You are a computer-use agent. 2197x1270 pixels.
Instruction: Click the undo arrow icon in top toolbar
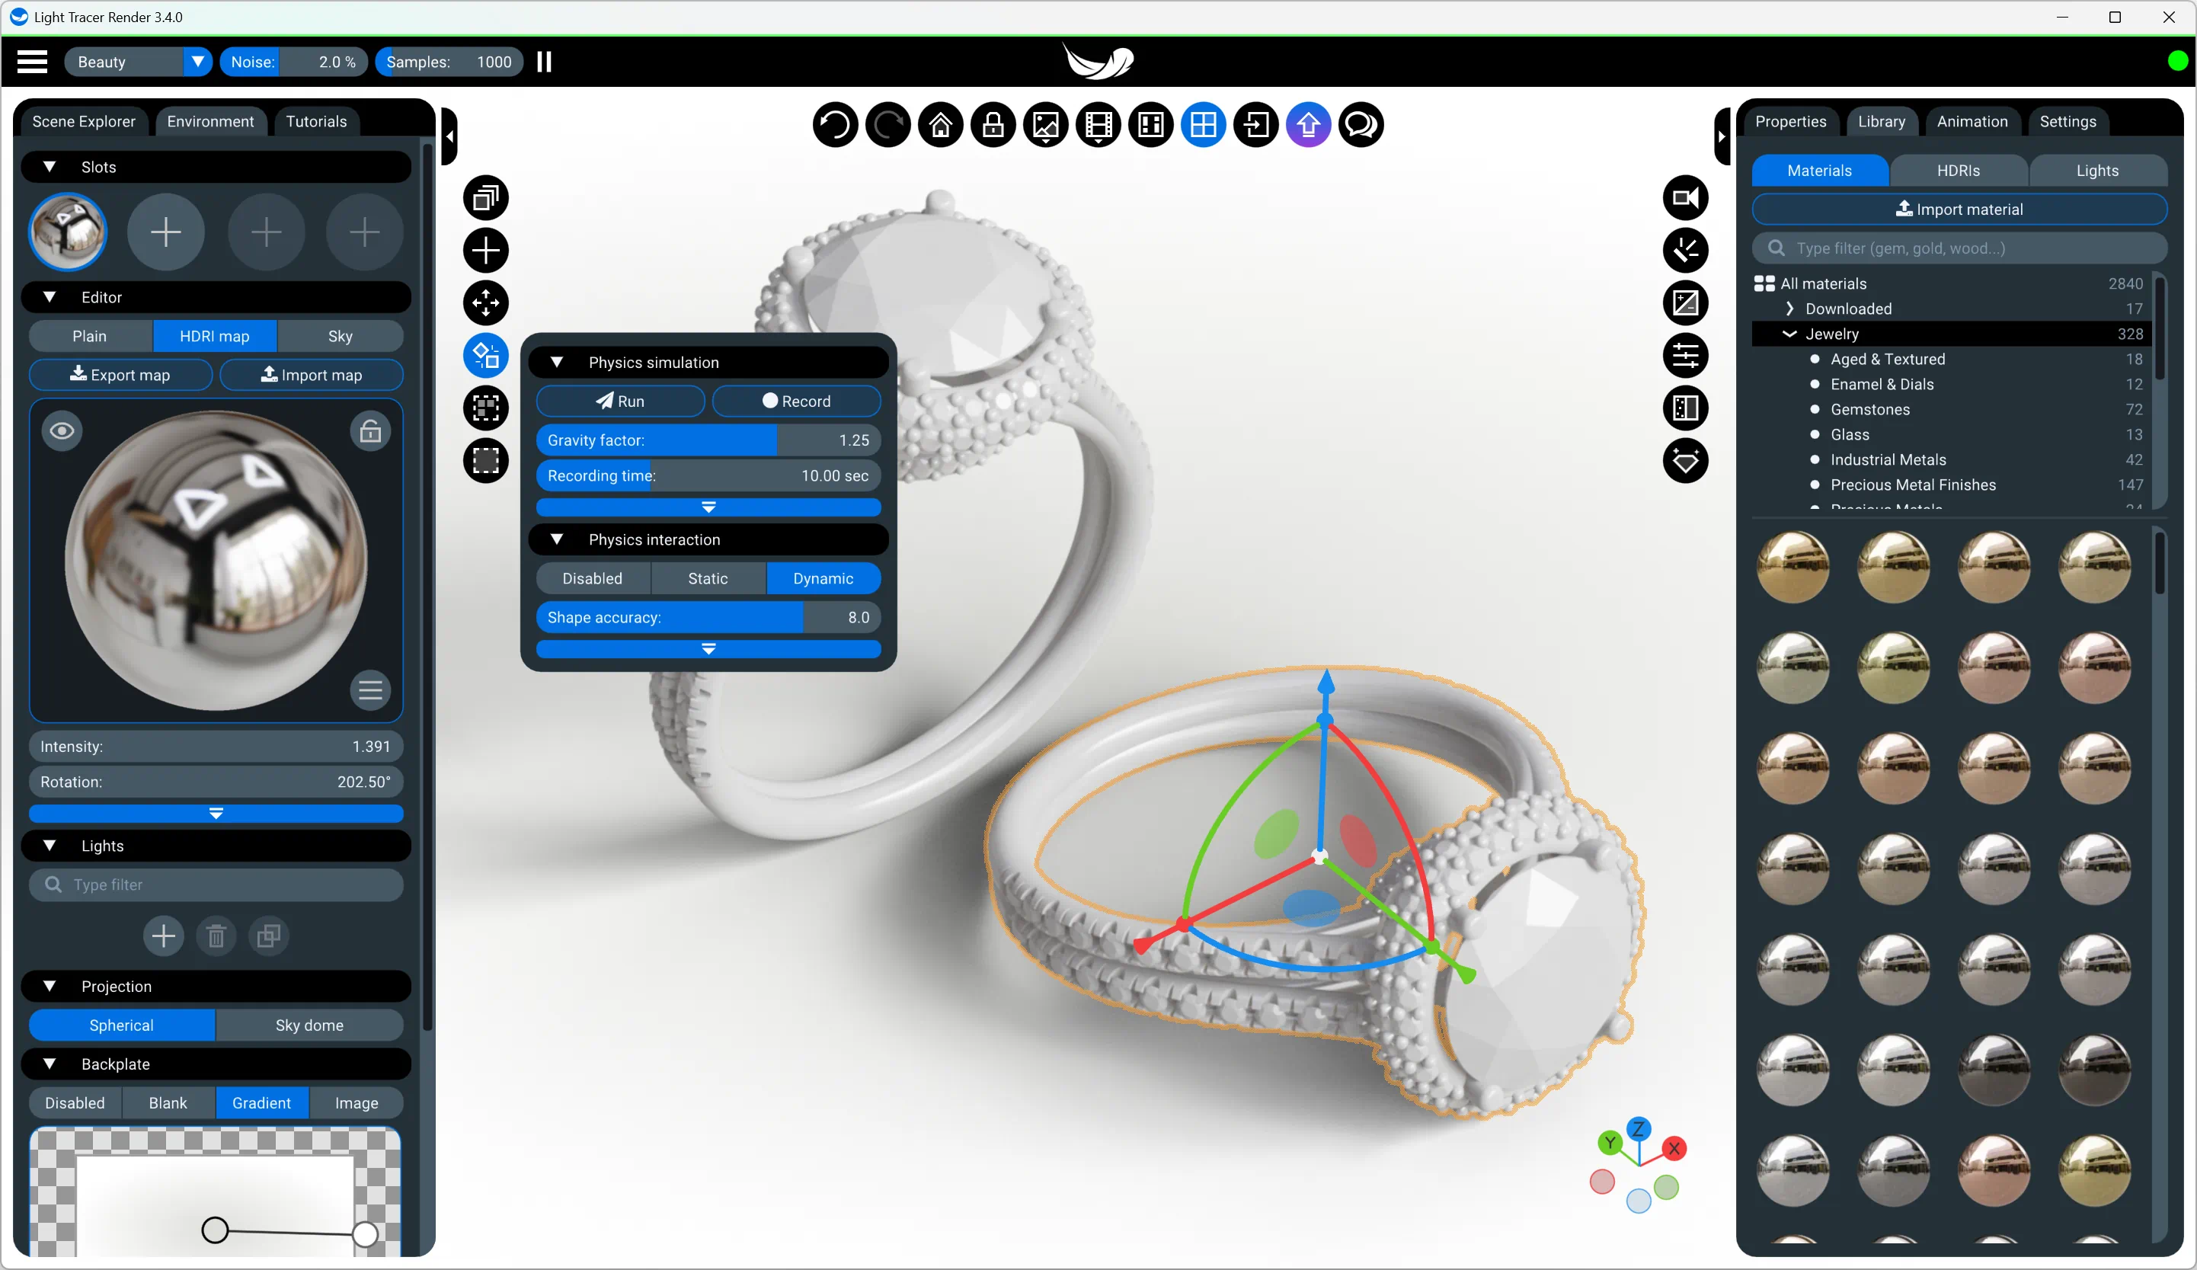pos(835,126)
